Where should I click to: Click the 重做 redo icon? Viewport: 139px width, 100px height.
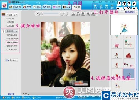(78, 14)
